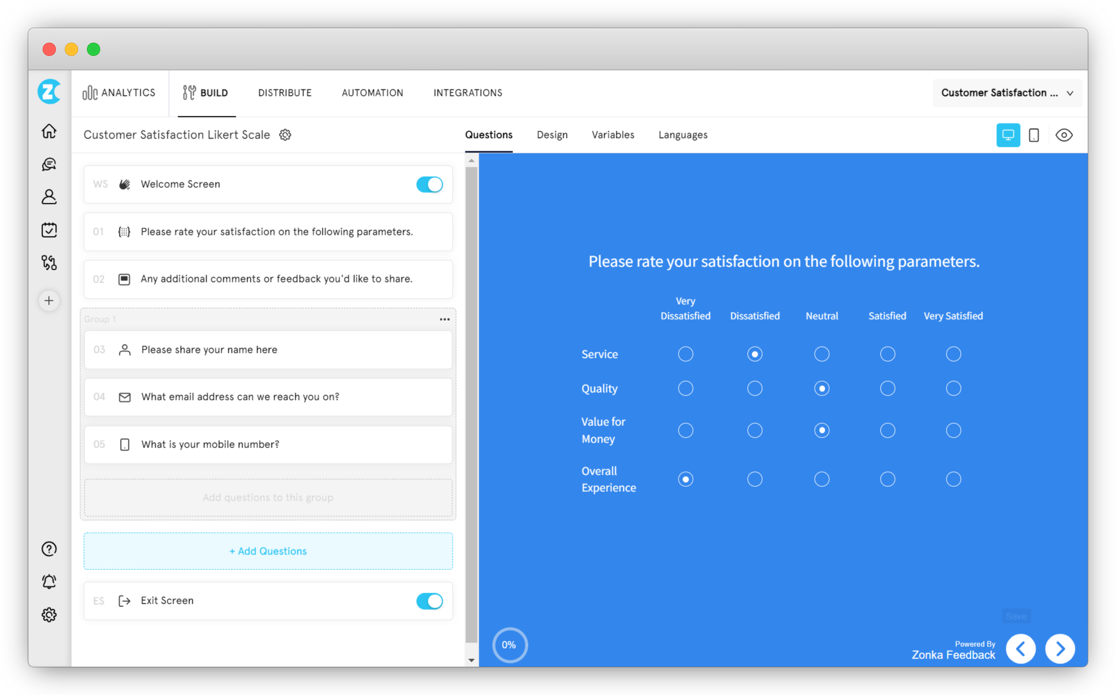
Task: Open the notifications bell icon
Action: point(49,581)
